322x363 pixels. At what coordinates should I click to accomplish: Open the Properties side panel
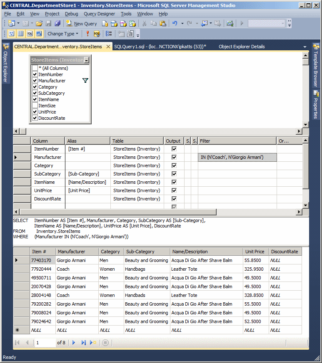click(x=316, y=104)
